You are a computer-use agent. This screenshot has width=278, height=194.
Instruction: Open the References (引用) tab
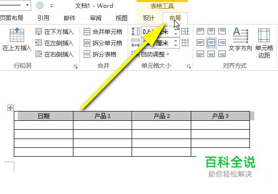click(x=43, y=18)
